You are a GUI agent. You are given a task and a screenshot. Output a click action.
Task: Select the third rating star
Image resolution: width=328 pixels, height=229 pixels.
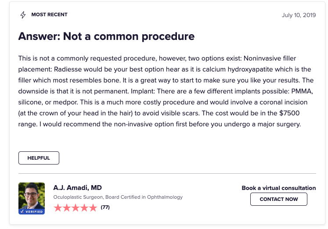tap(76, 208)
